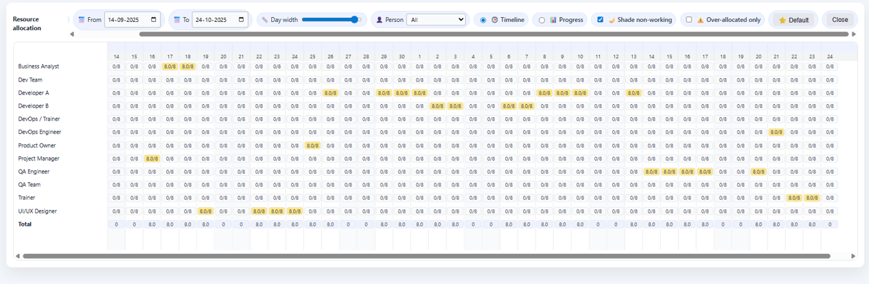Click Project Manager's highlighted 8.0/8 under day 16
Screen dimensions: 869x284
point(152,158)
